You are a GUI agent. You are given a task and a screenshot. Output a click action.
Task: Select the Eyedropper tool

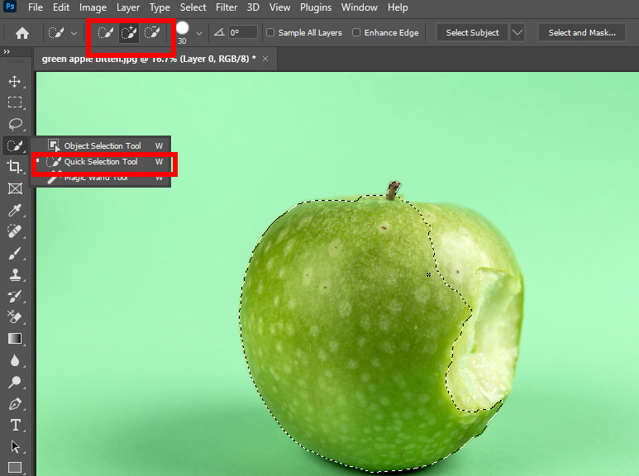click(15, 210)
